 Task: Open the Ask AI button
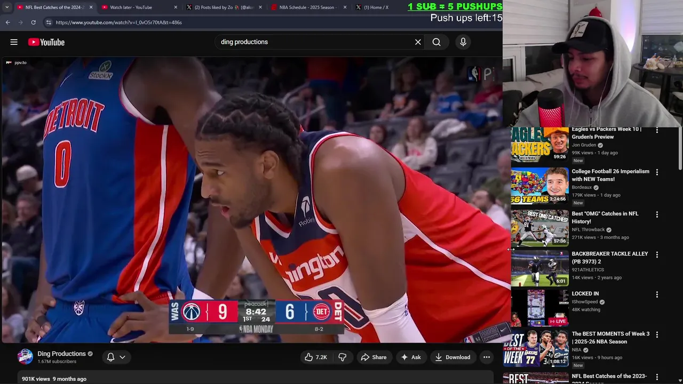[411, 357]
